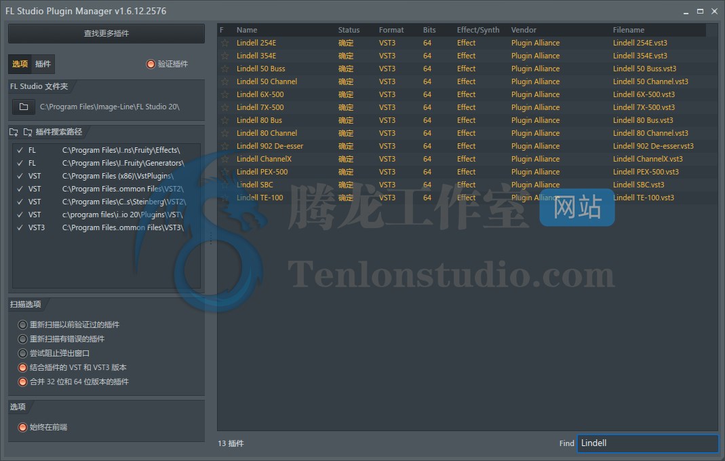This screenshot has width=725, height=461.
Task: Remove plugin search path folder icon
Action: point(28,132)
